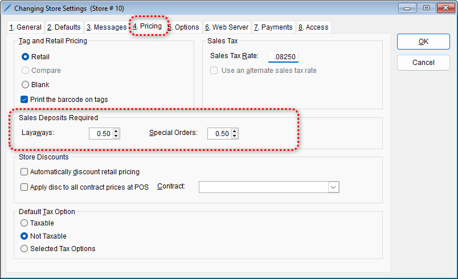Switch to the General tab
Image resolution: width=458 pixels, height=279 pixels.
point(26,27)
